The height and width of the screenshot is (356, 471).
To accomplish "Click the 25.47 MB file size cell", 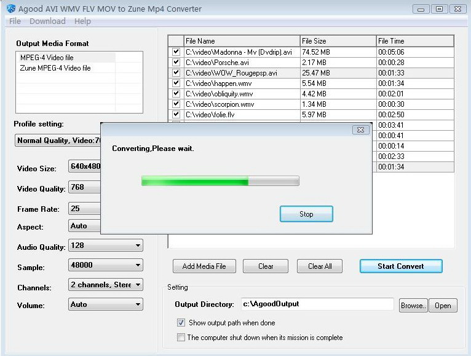I will pos(338,73).
